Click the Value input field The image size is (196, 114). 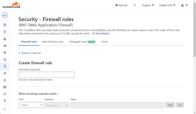pos(117,105)
